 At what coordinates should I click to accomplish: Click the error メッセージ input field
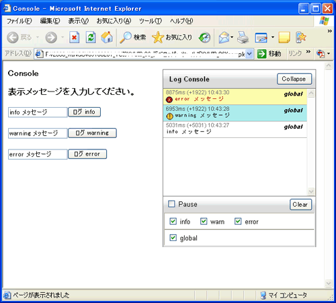coord(38,154)
